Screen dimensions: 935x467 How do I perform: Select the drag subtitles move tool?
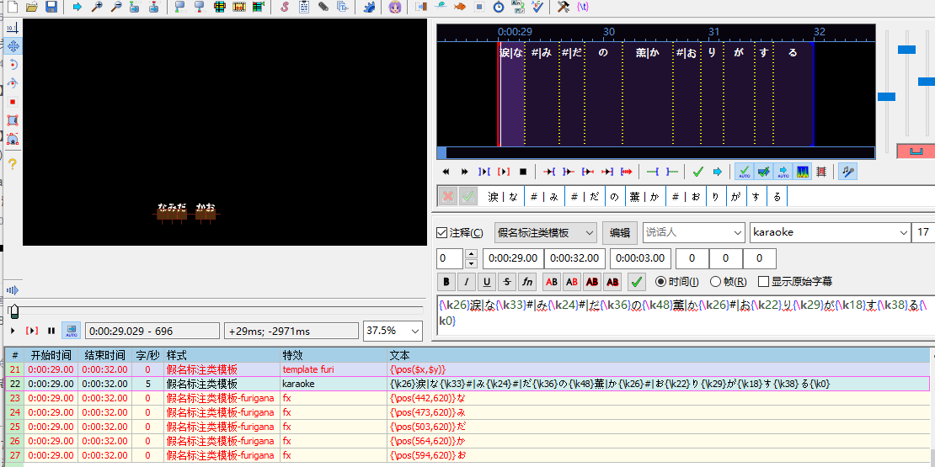[x=13, y=45]
